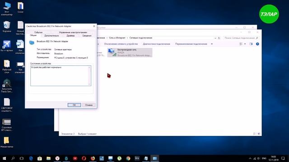
Task: Open the Cover folder on desktop
Action: tap(20, 8)
